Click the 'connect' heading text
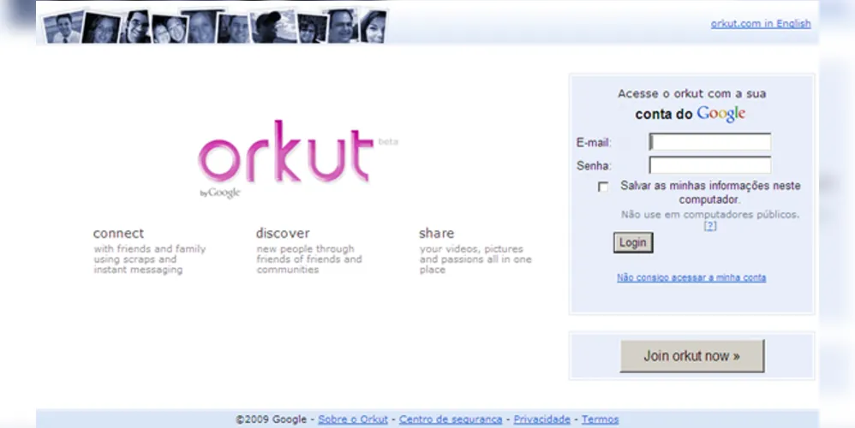This screenshot has width=855, height=428. tap(118, 234)
